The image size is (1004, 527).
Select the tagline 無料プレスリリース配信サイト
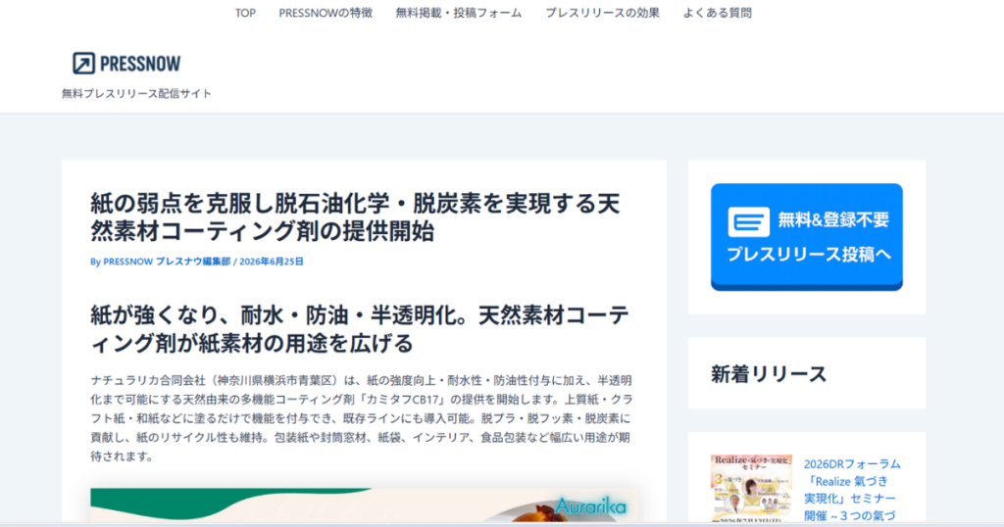pos(136,93)
